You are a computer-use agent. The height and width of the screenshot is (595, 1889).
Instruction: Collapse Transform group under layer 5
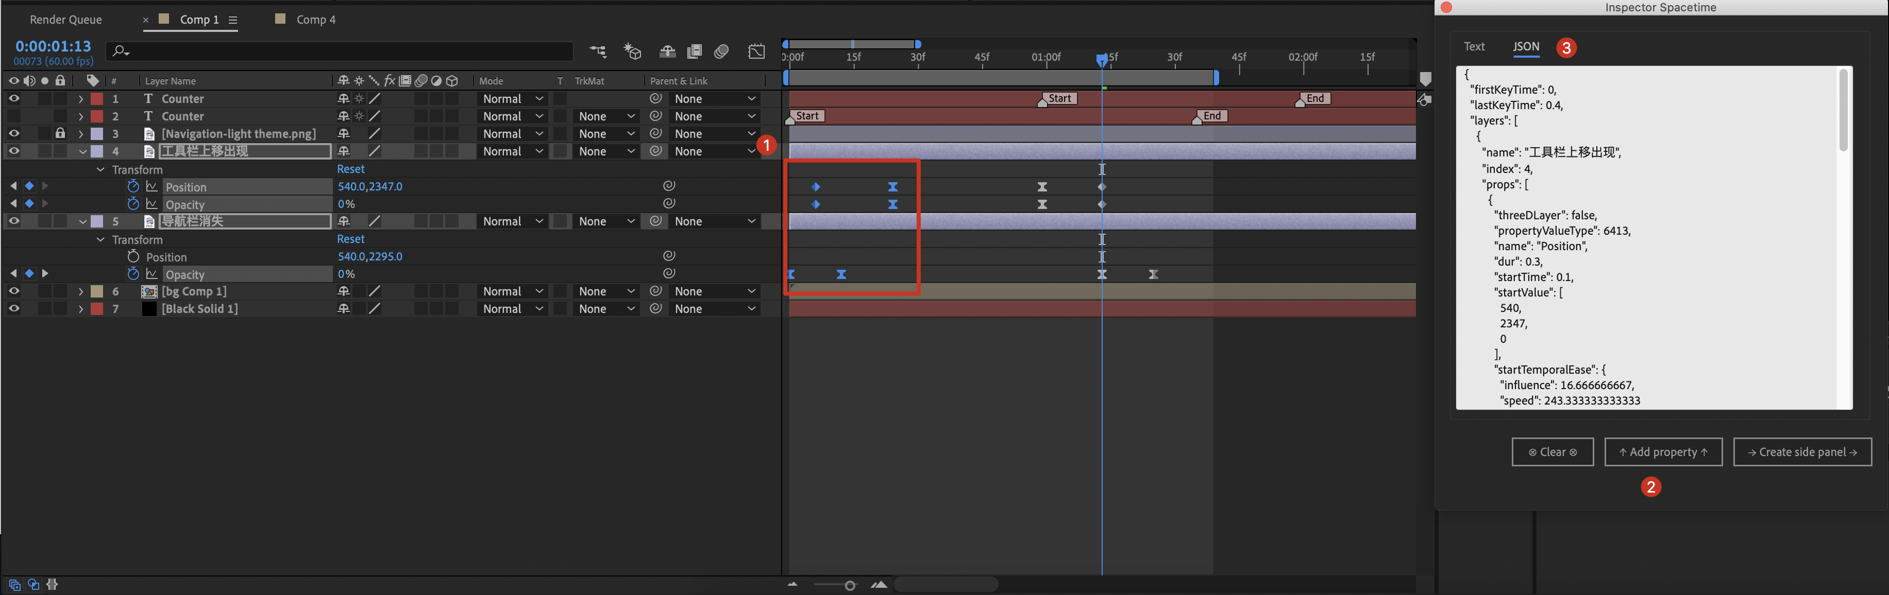tap(100, 240)
